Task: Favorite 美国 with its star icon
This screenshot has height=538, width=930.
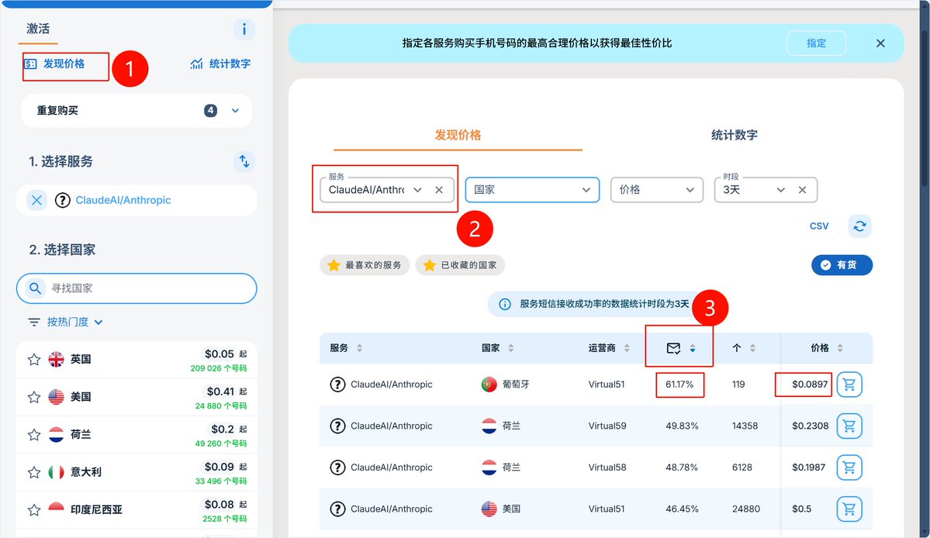Action: pos(34,397)
